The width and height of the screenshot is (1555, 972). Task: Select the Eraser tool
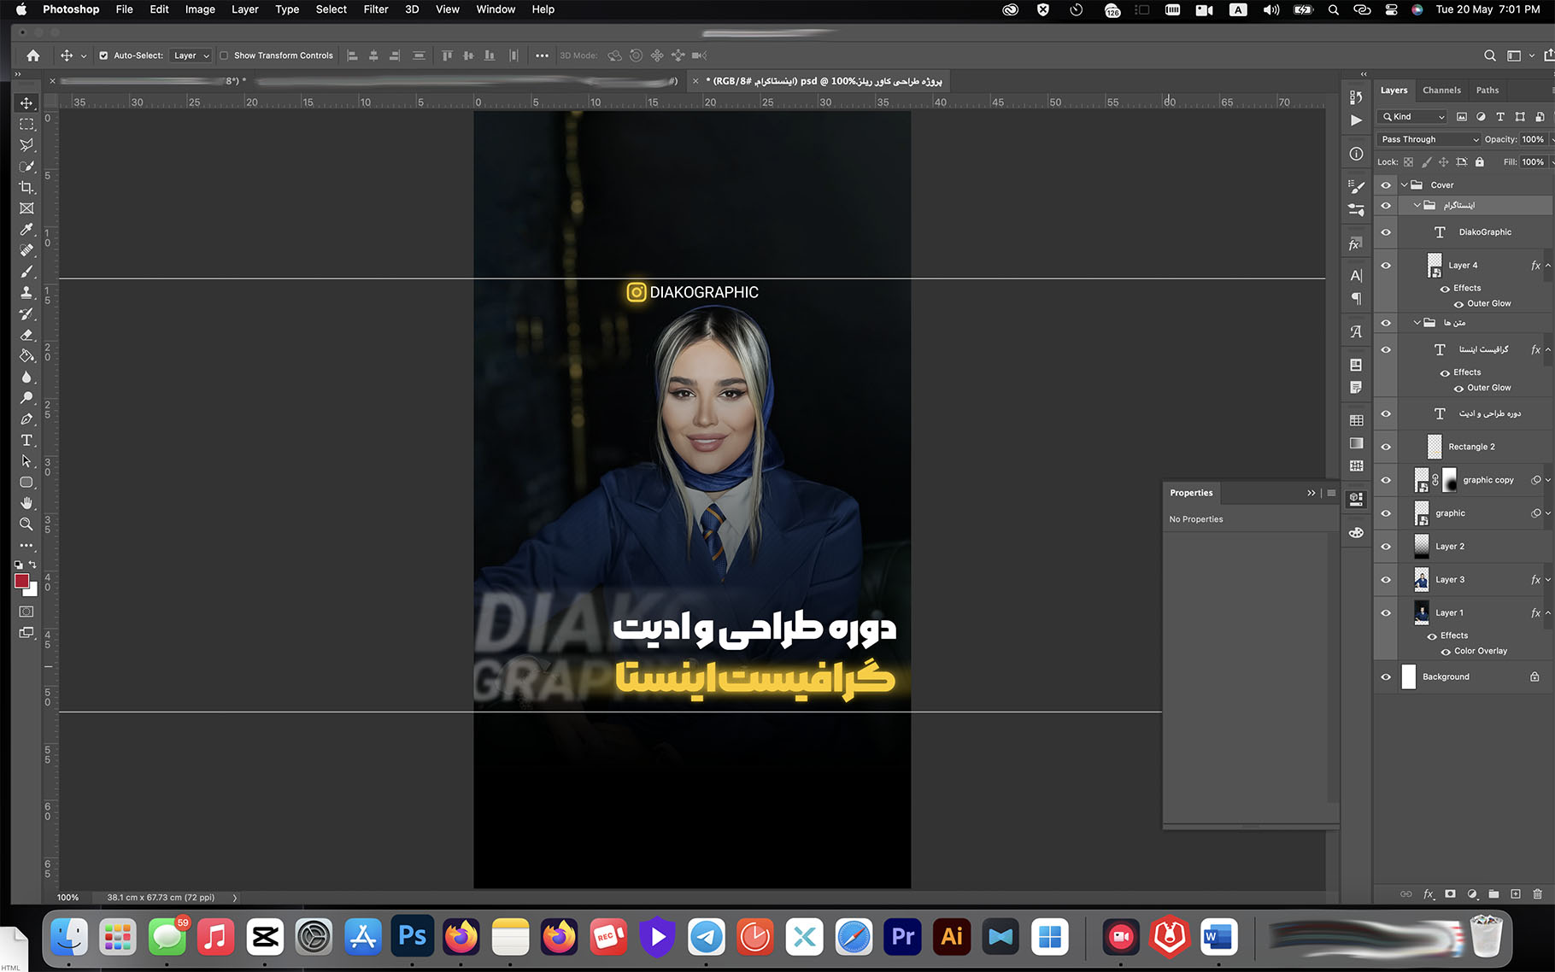point(26,335)
